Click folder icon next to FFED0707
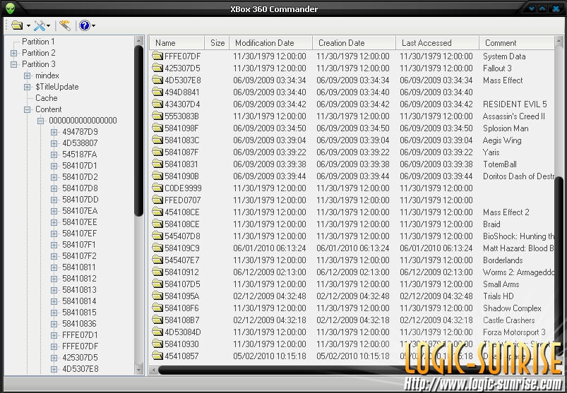The image size is (567, 393). click(157, 200)
